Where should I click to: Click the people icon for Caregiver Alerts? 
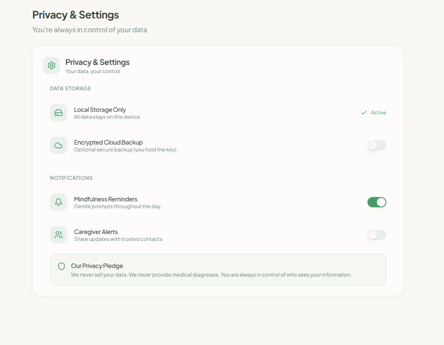click(59, 235)
